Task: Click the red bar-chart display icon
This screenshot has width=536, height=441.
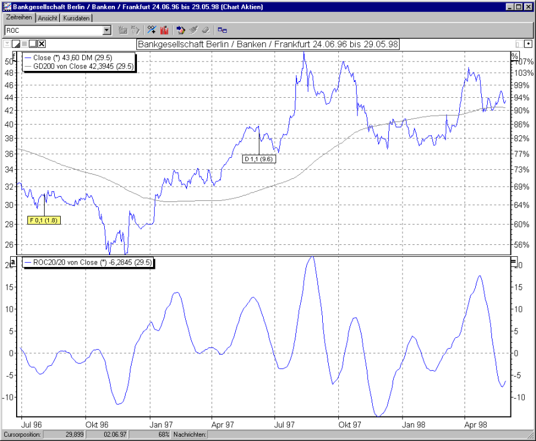Action: (x=163, y=30)
